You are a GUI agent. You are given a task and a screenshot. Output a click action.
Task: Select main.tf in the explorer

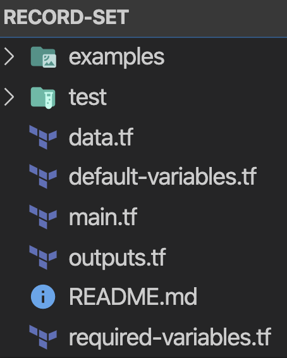click(103, 217)
